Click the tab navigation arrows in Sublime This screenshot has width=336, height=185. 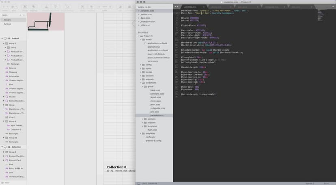[177, 7]
